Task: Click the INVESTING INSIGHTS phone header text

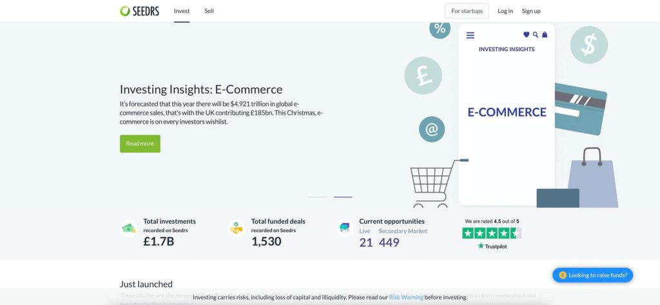Action: (507, 49)
